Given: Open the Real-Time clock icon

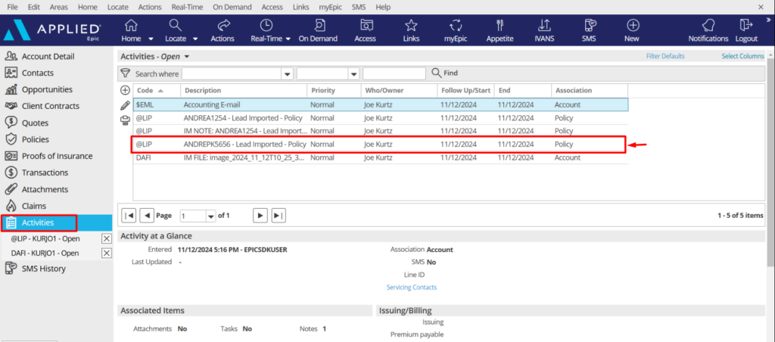Looking at the screenshot, I should coord(266,26).
